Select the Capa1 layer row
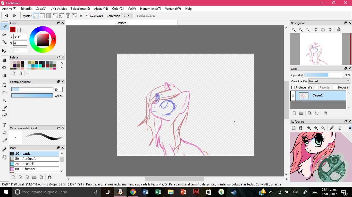Viewport: 352px width, 197px height. (318, 96)
